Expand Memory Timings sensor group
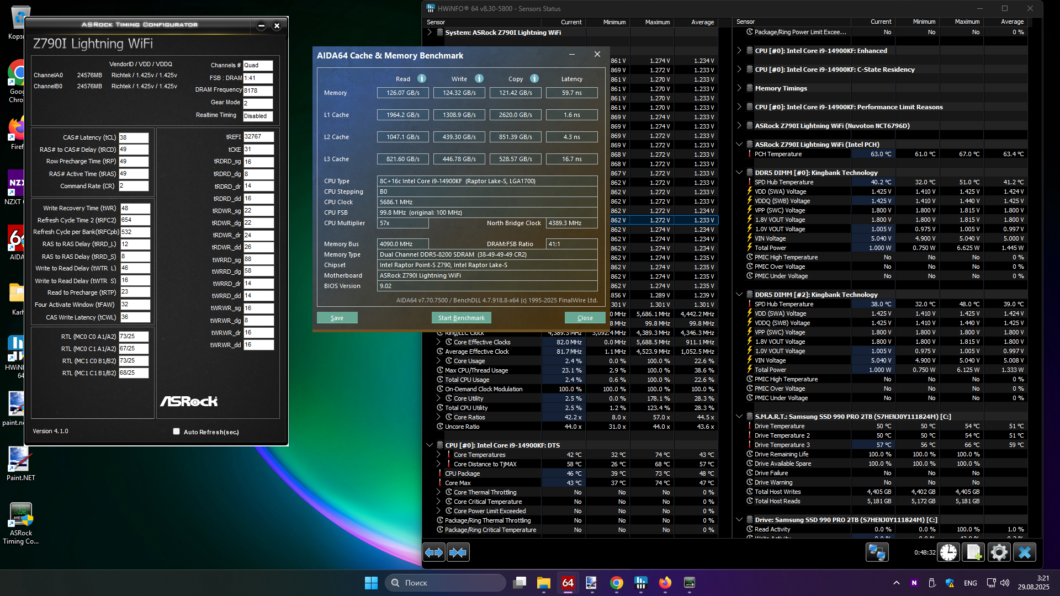 coord(739,88)
